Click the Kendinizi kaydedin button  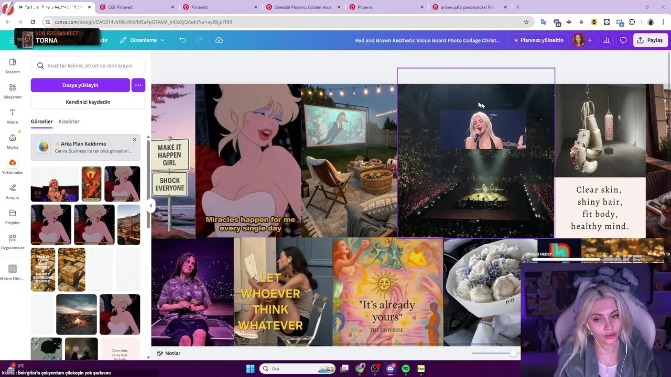[x=88, y=102]
